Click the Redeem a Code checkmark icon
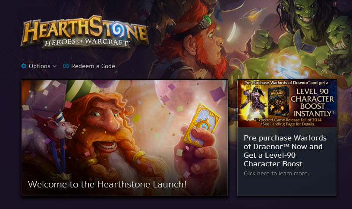 pyautogui.click(x=66, y=66)
